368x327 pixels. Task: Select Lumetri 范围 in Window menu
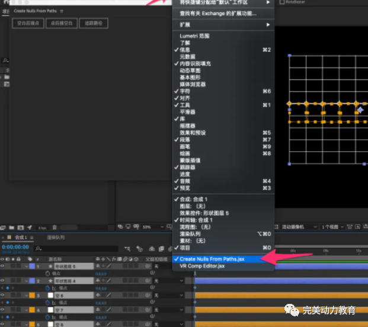[x=223, y=36]
